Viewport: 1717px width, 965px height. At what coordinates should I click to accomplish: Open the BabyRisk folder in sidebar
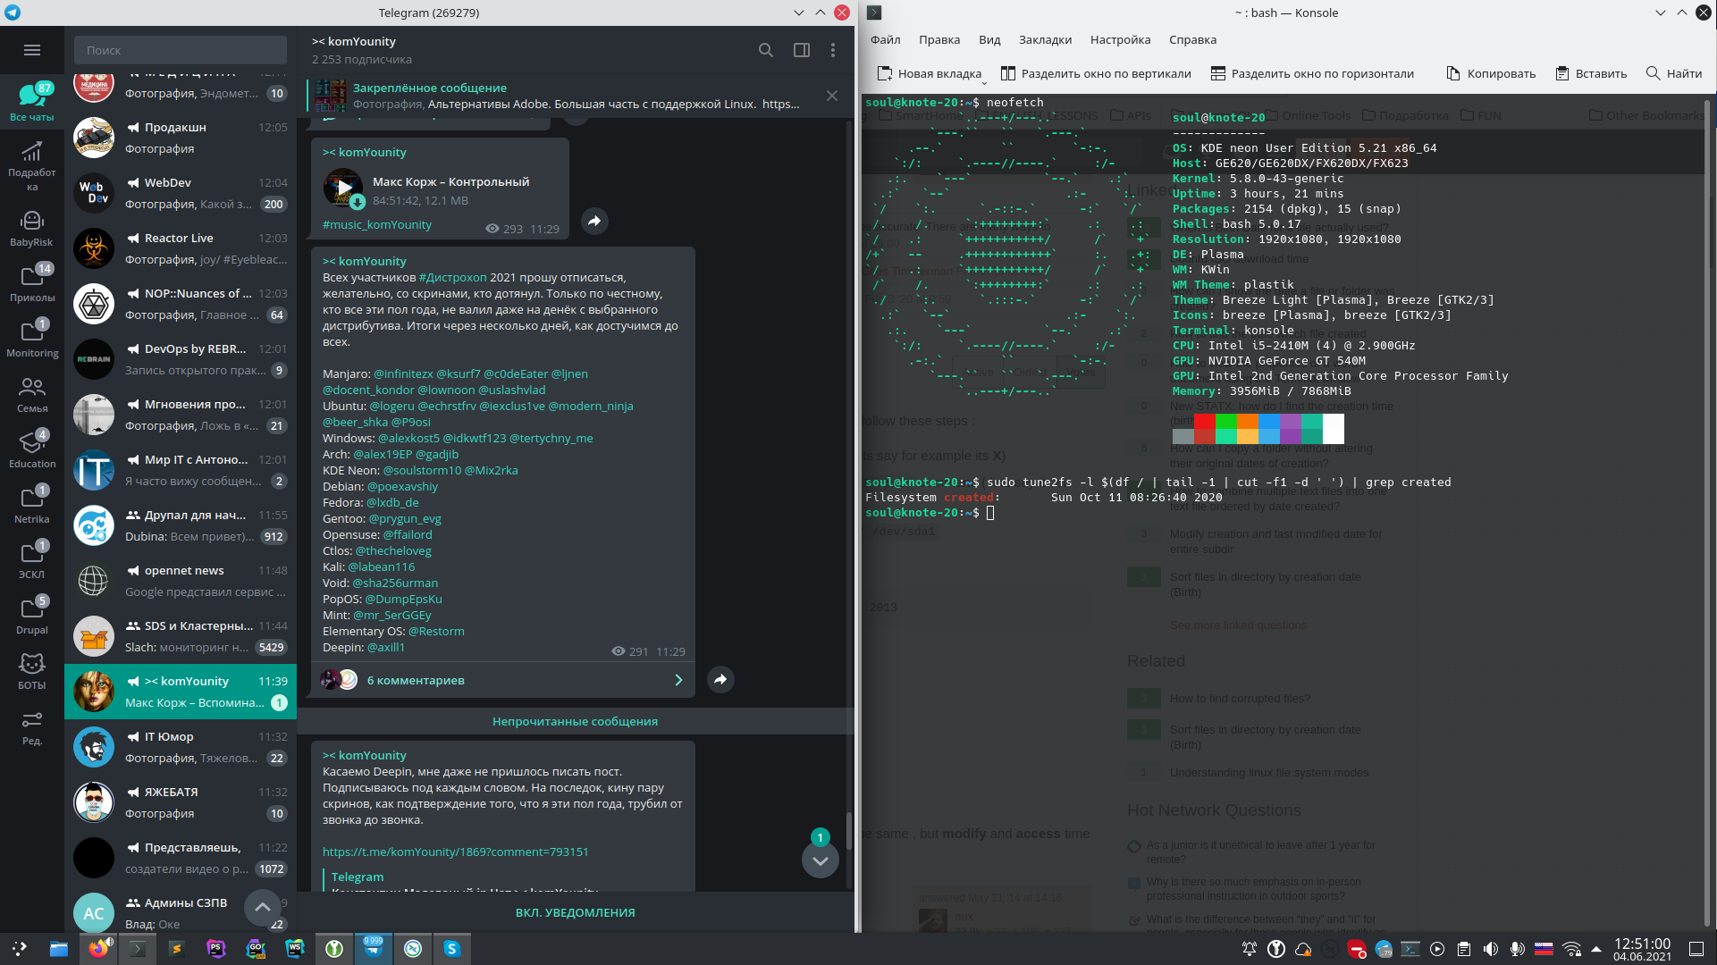click(32, 228)
